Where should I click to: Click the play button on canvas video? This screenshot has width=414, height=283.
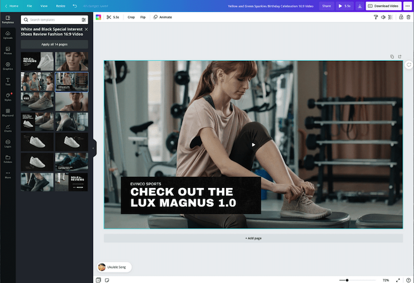pos(253,145)
